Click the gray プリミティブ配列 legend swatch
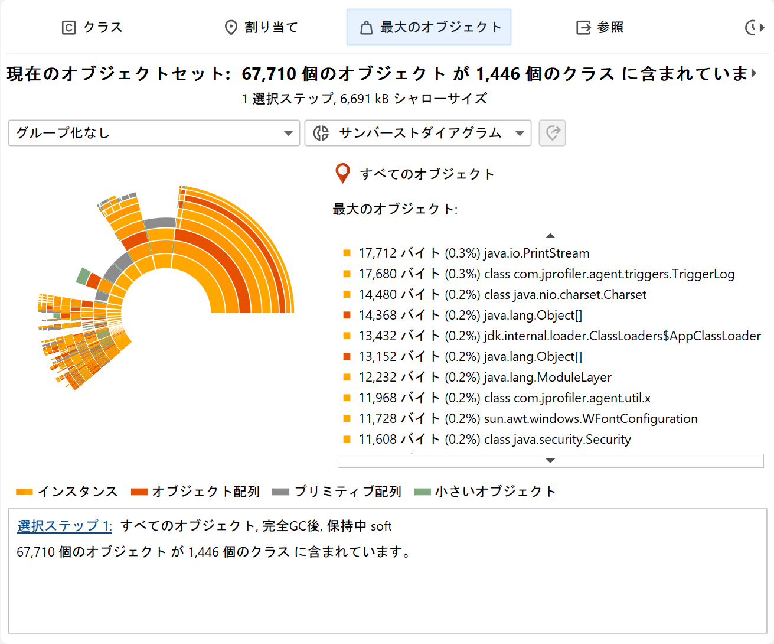The image size is (774, 644). click(280, 492)
